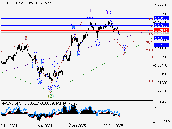
Task: Click the 1.13800 blue price tag
Action: point(161,38)
